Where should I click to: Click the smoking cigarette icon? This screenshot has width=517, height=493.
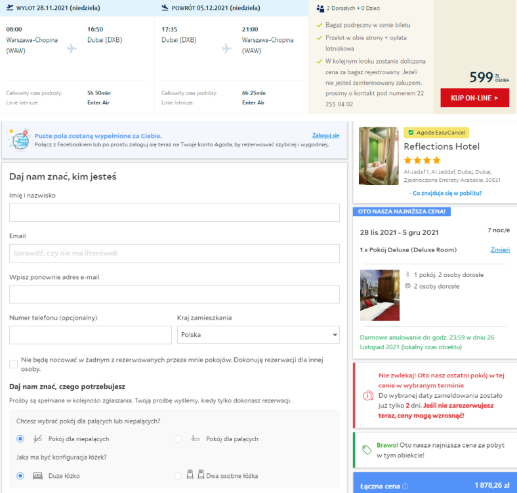196,439
